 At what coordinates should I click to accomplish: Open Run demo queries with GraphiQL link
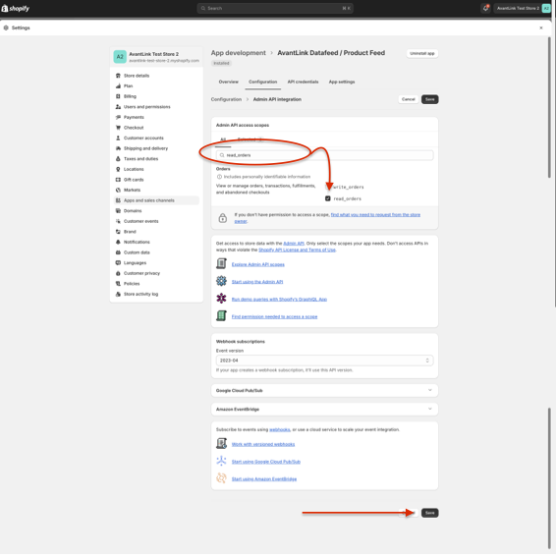[x=279, y=300]
